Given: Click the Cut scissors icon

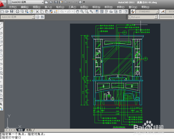Looking at the screenshot, I should tap(37, 11).
